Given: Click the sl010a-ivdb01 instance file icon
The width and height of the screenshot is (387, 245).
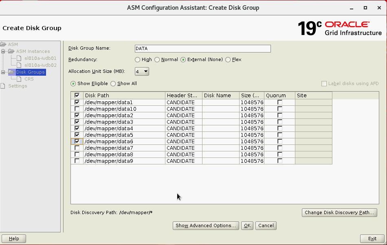Looking at the screenshot, I should pyautogui.click(x=19, y=58).
